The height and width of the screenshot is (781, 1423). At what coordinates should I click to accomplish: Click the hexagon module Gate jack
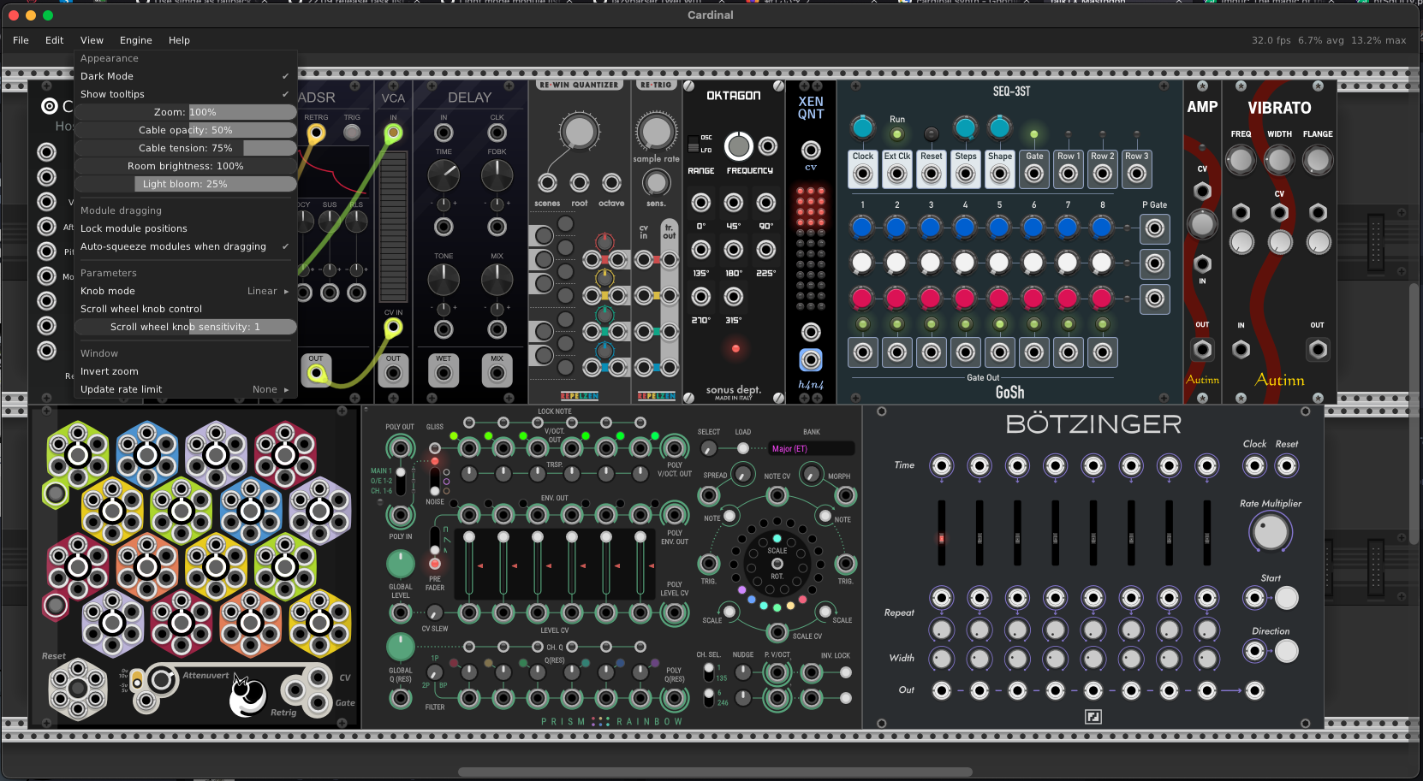(318, 703)
